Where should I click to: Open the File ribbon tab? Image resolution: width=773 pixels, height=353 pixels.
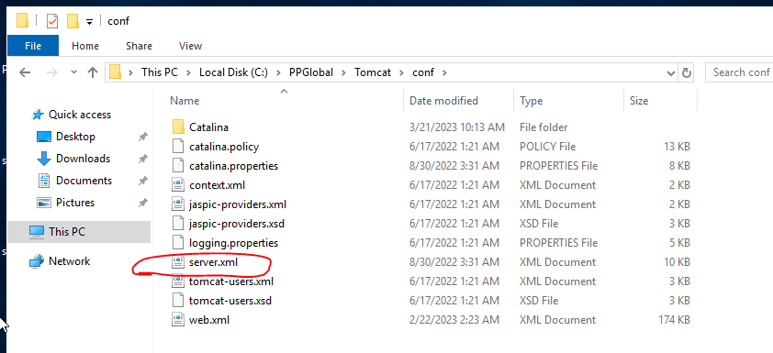[33, 46]
